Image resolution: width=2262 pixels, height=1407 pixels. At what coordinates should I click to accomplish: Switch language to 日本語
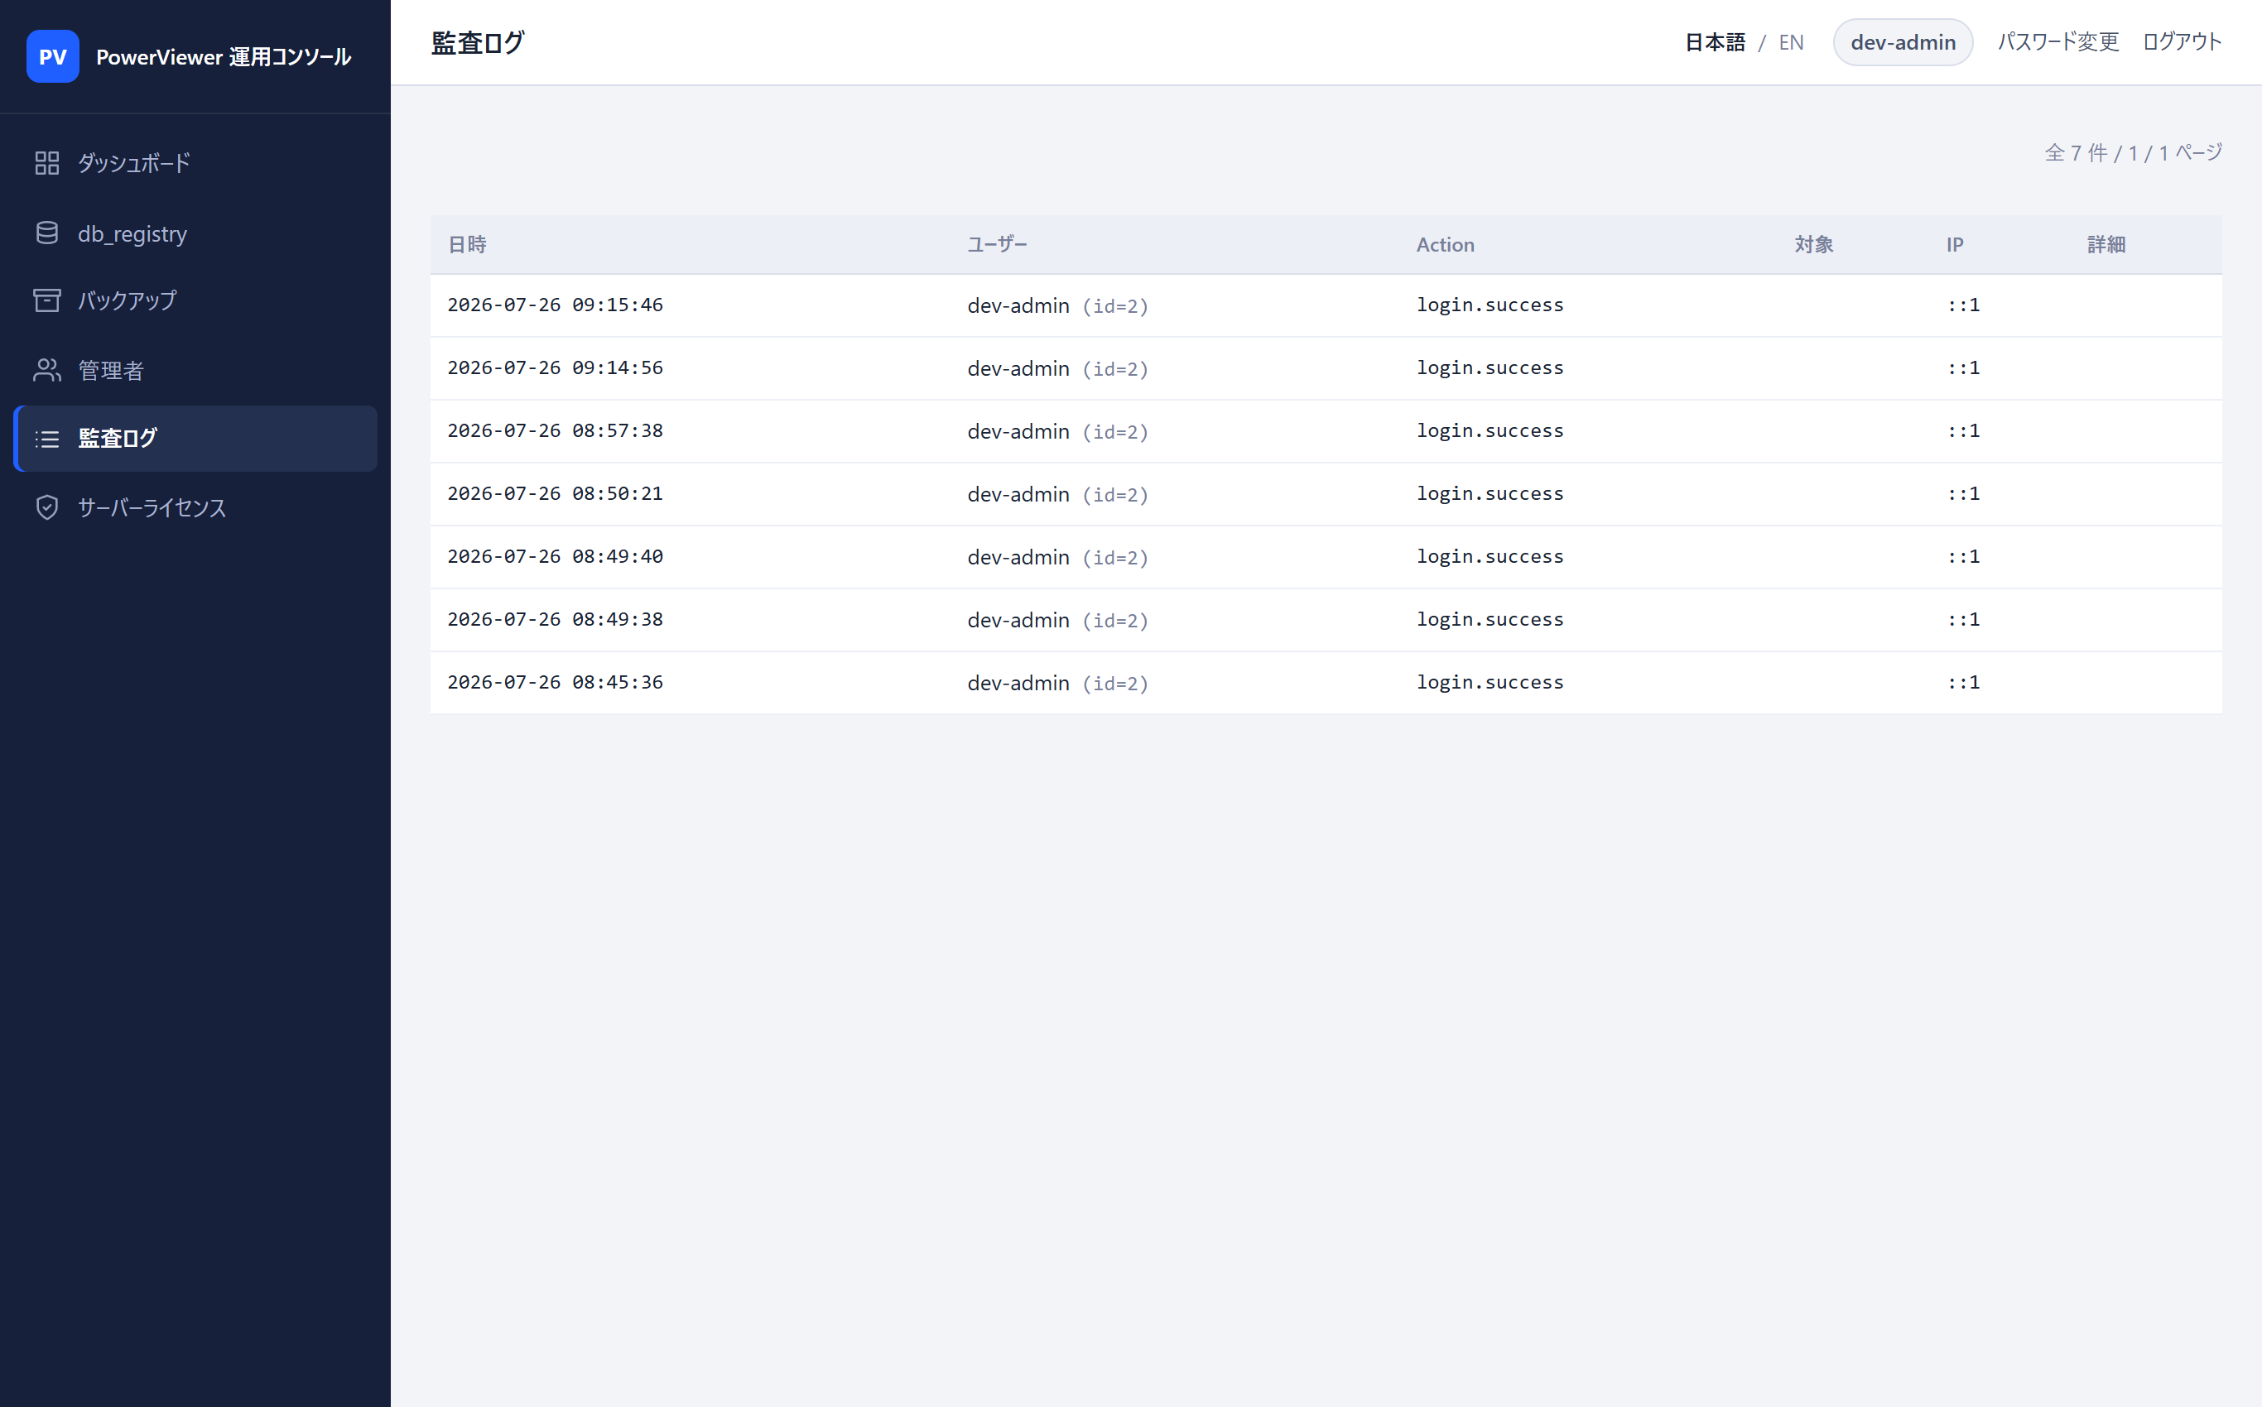pyautogui.click(x=1715, y=42)
